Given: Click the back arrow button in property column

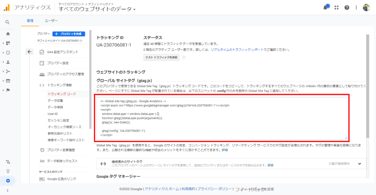Looking at the screenshot, I should (29, 52).
